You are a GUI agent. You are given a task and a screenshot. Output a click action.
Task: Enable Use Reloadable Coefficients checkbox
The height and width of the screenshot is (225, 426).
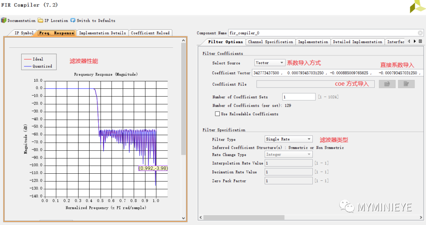pos(217,114)
